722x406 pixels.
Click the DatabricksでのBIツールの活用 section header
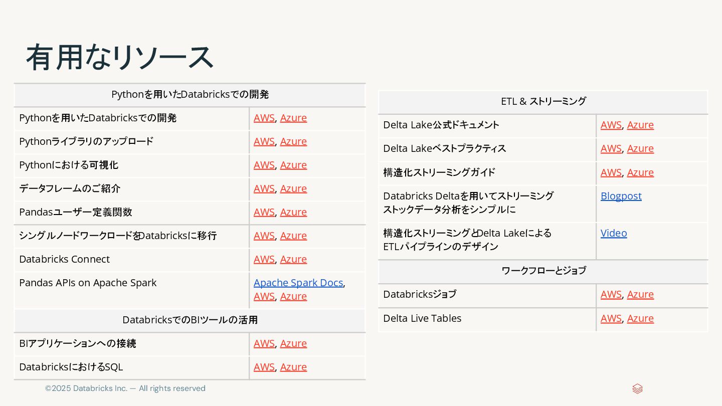point(190,320)
